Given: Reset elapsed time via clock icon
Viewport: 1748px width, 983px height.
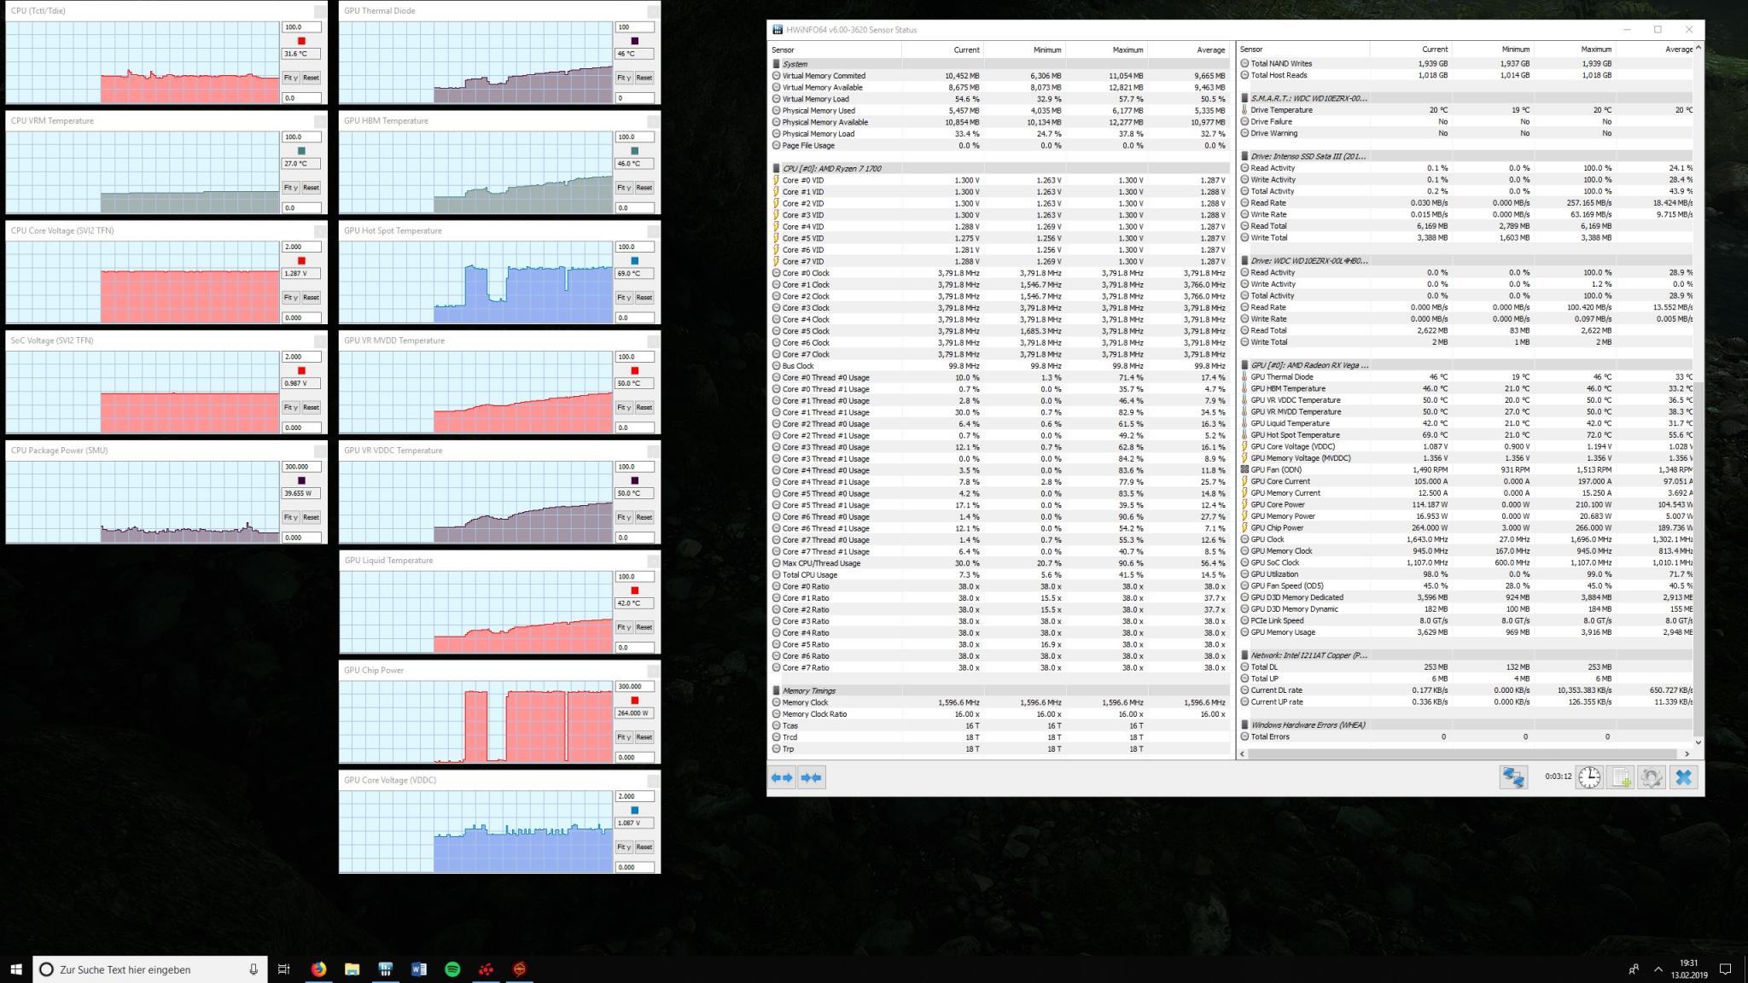Looking at the screenshot, I should click(1589, 777).
